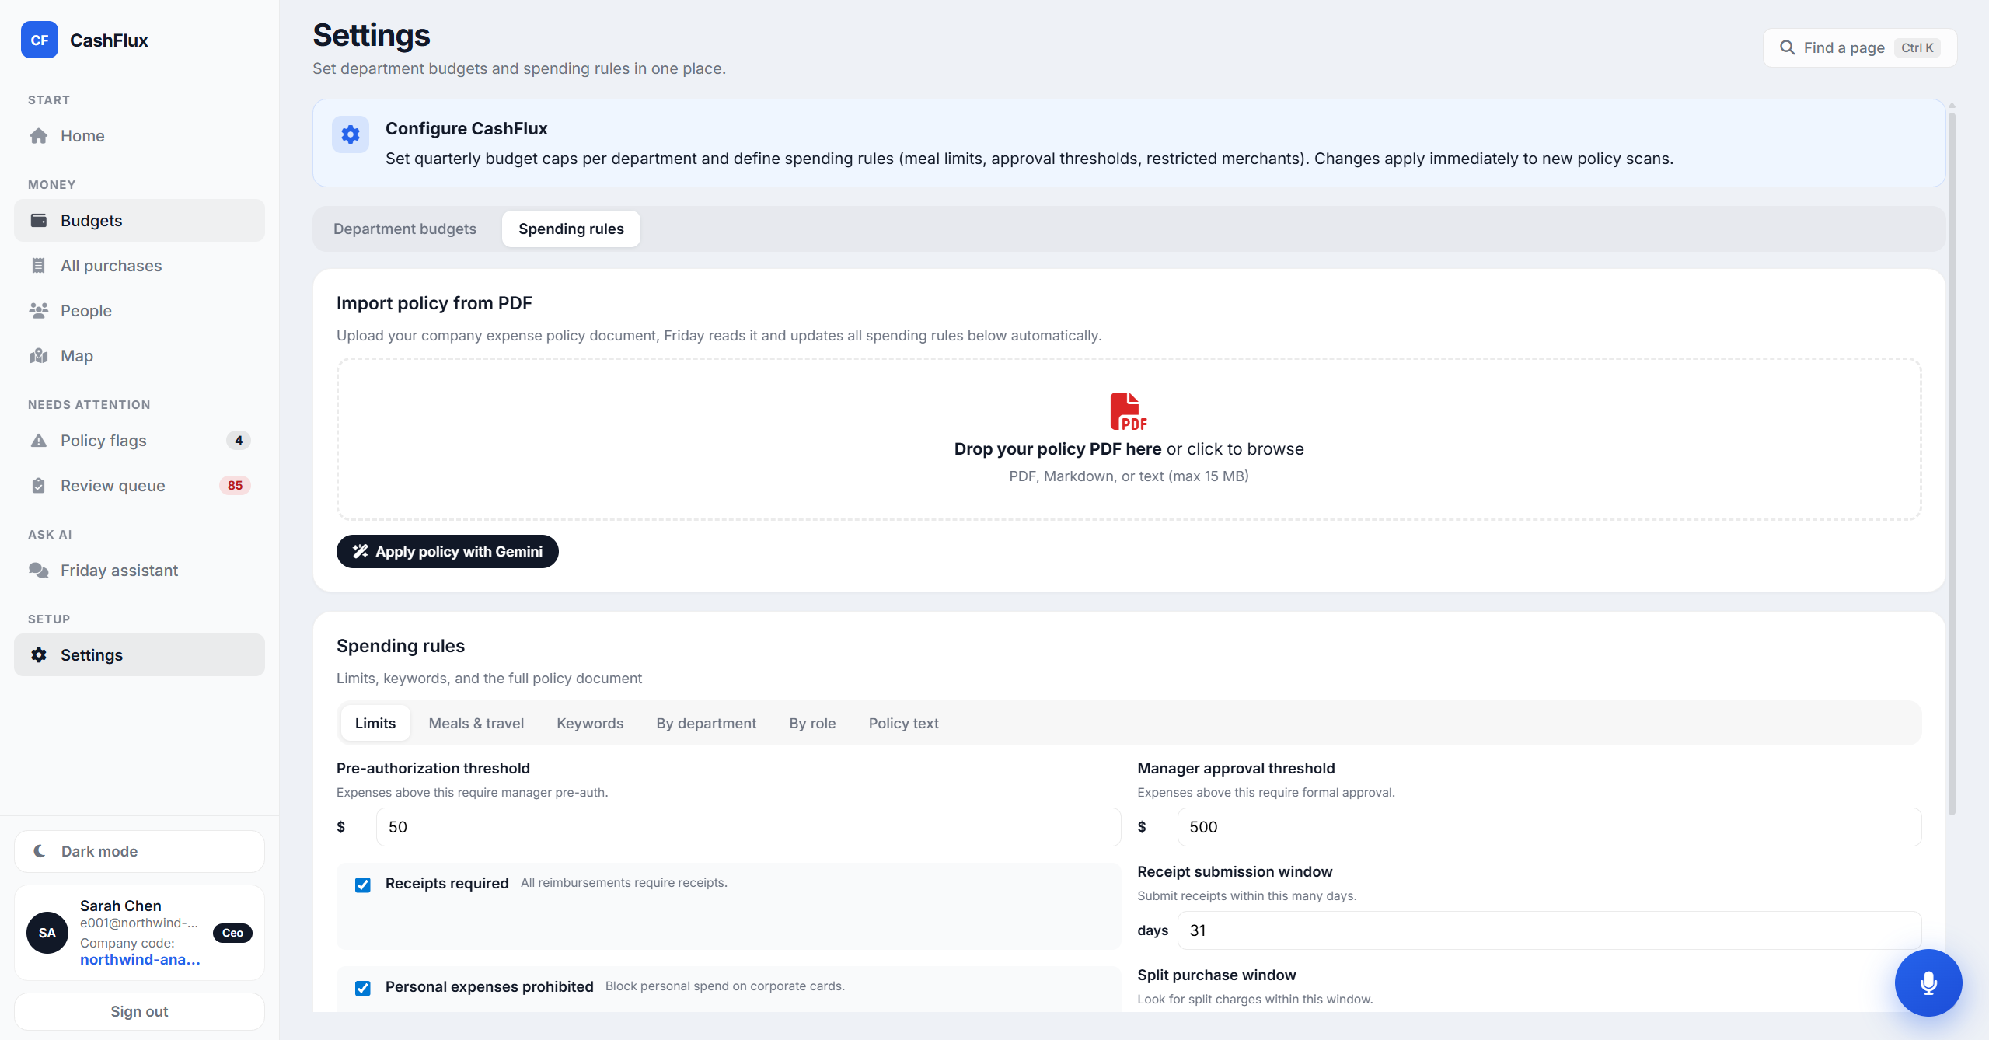Open Policy flags list
This screenshot has width=1989, height=1040.
point(139,441)
